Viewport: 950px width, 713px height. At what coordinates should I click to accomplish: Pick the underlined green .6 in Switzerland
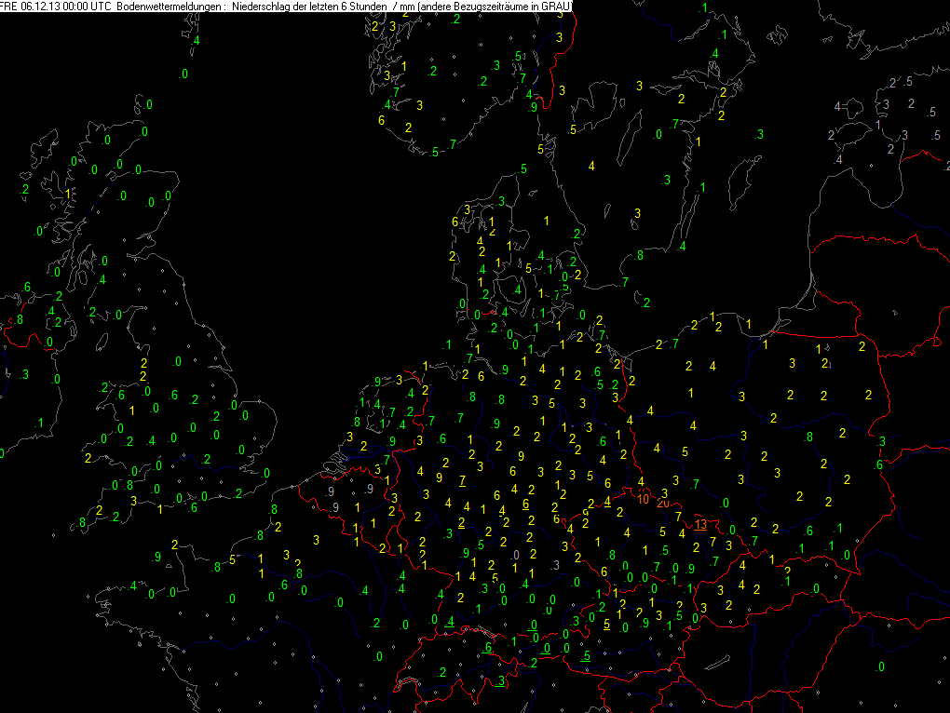[487, 648]
